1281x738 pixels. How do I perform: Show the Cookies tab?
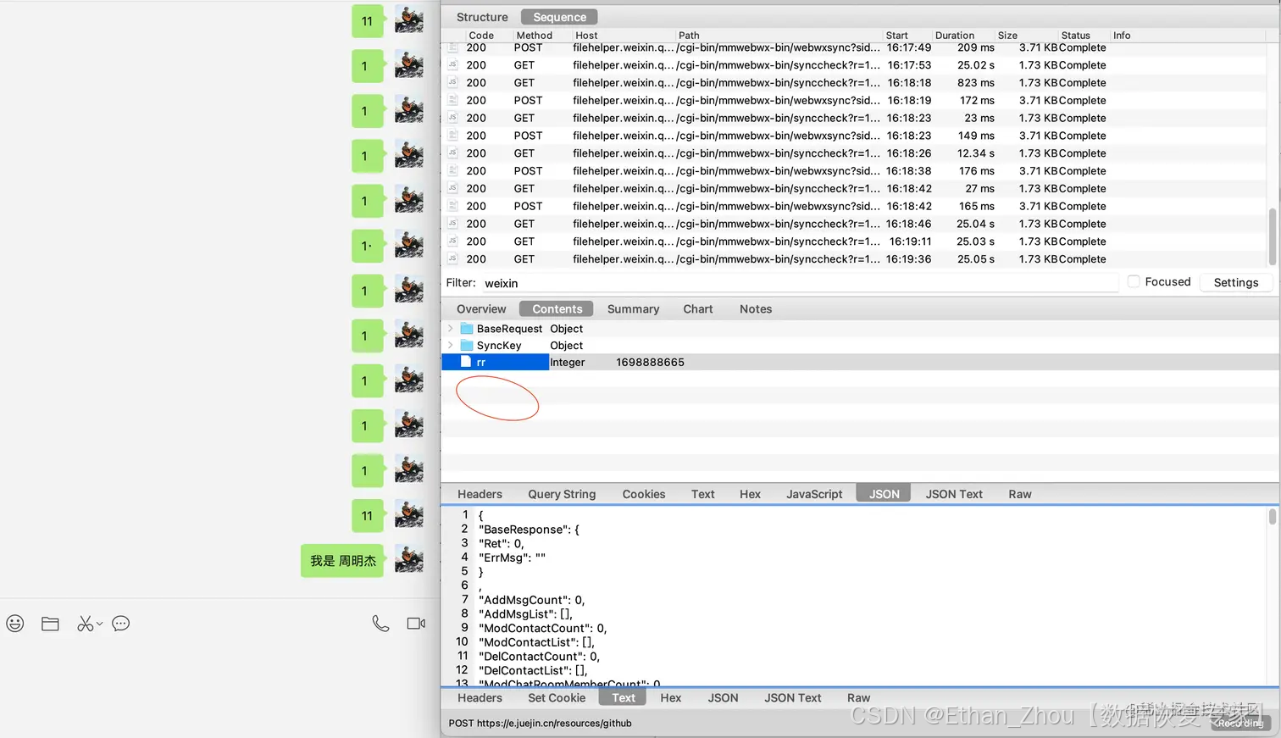[x=644, y=494]
